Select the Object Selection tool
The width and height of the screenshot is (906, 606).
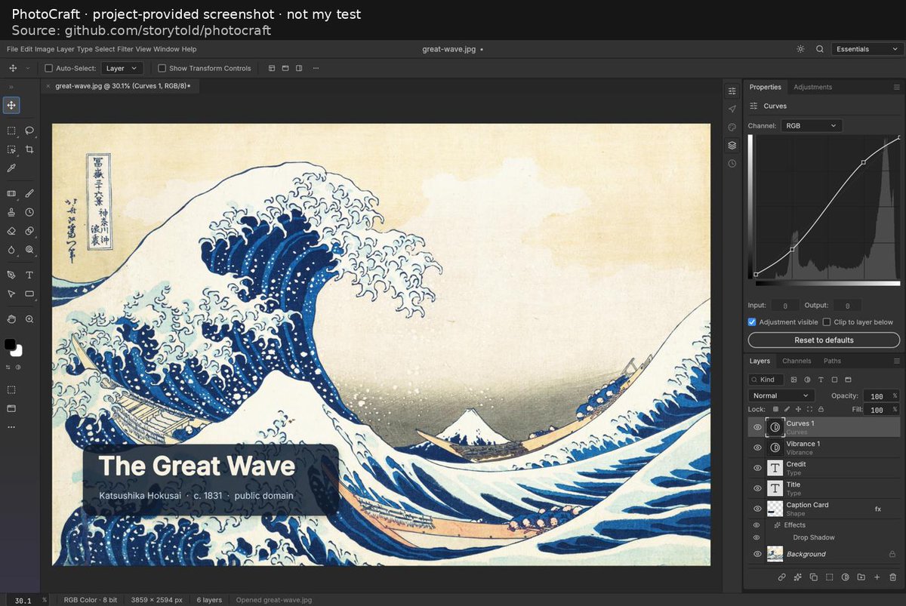tap(11, 149)
